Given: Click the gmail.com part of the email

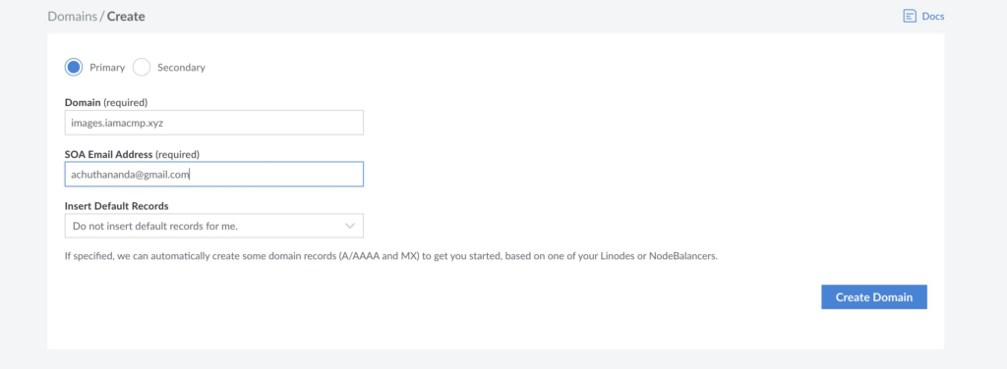Looking at the screenshot, I should tap(169, 175).
